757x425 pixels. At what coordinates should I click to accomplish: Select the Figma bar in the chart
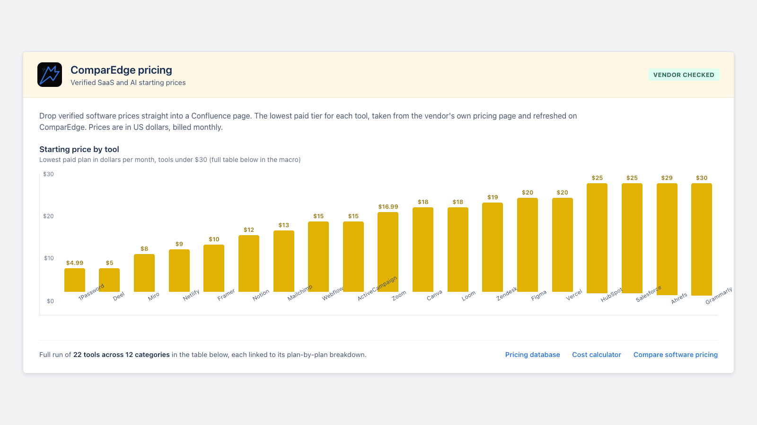528,245
